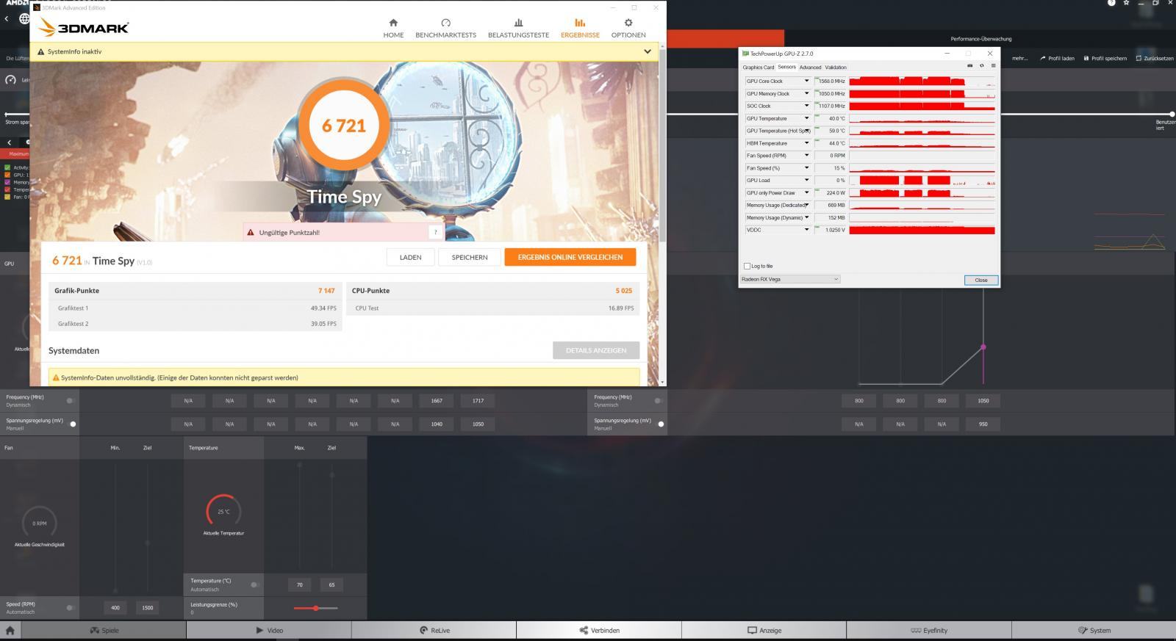
Task: Open the GPU Temperature sensor dropdown
Action: pyautogui.click(x=806, y=118)
